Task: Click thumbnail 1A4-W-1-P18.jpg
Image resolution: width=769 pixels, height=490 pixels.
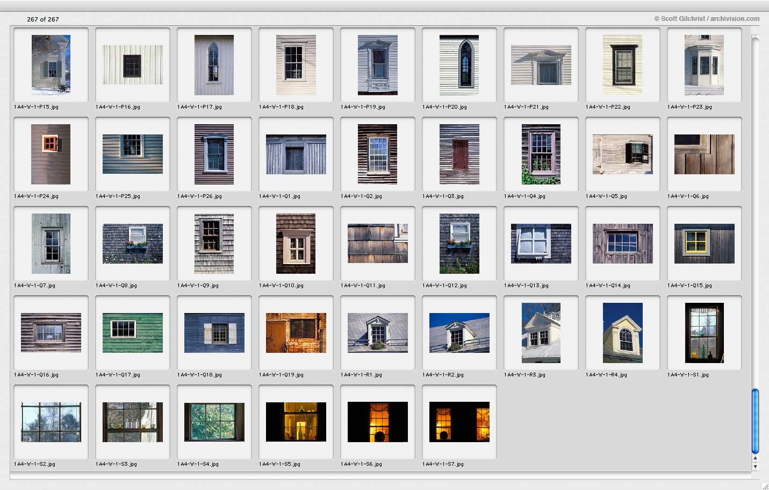Action: tap(296, 65)
